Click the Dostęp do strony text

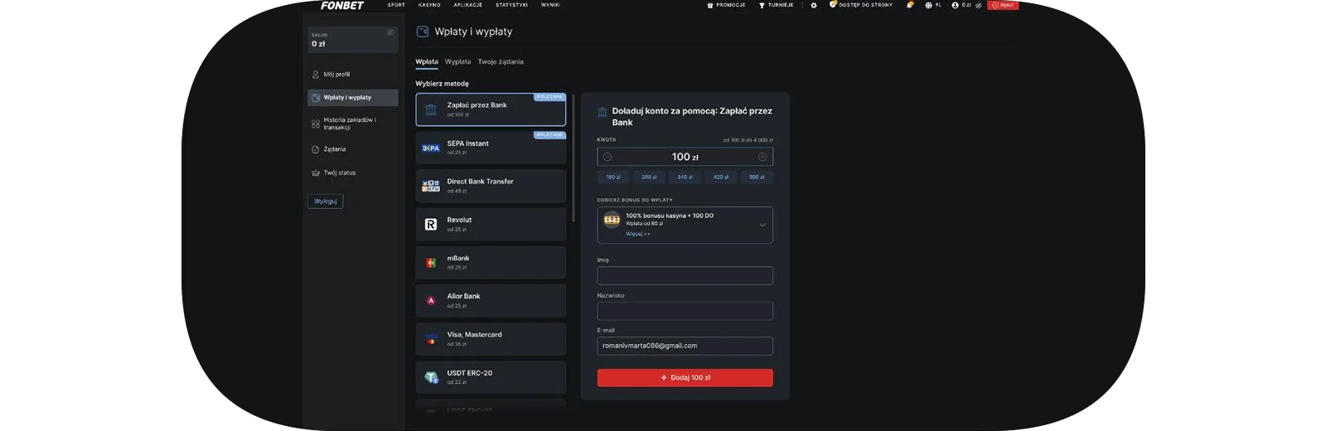[866, 5]
